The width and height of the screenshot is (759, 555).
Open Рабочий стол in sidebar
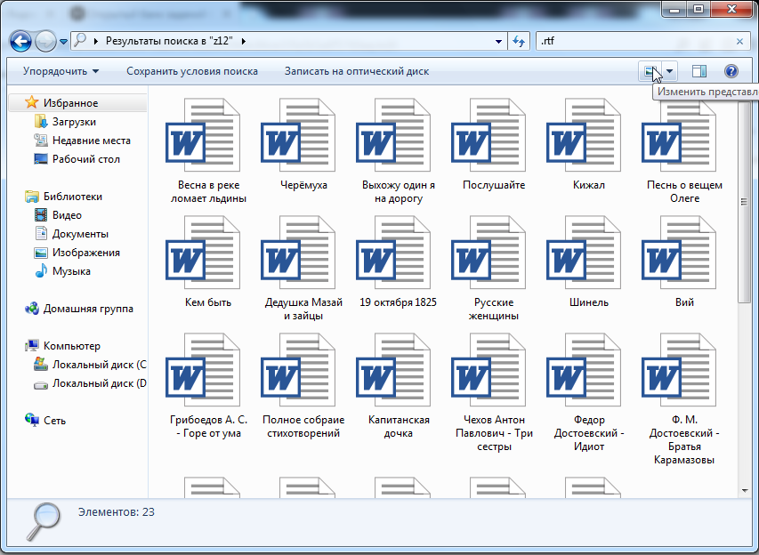77,159
